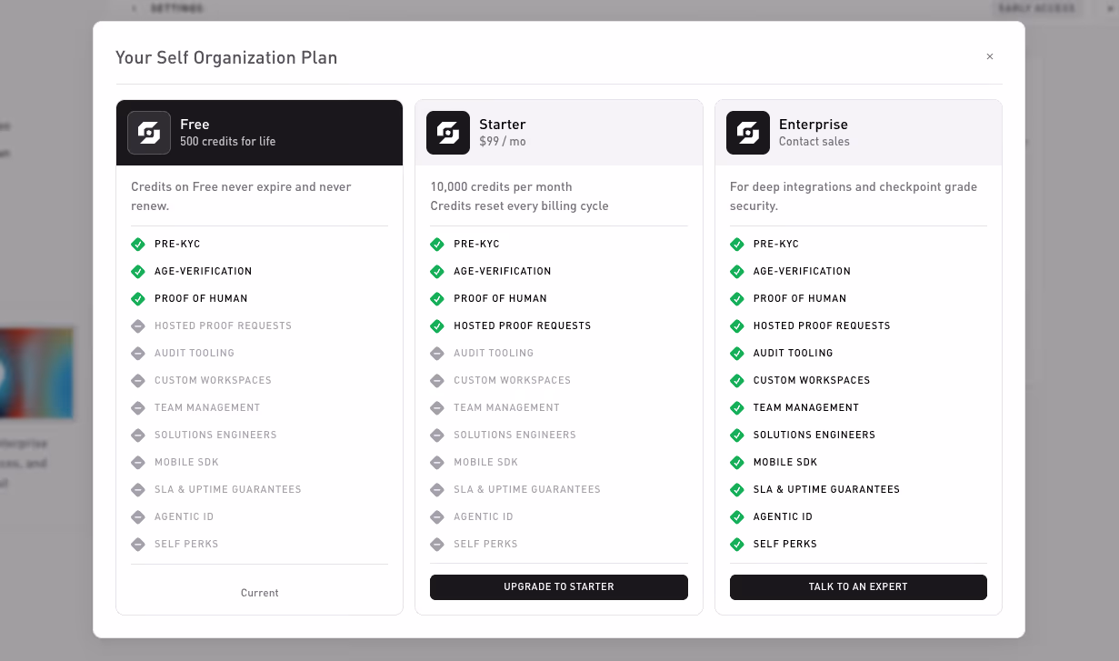
Task: Click gray dash icon for Starter Audit Tooling
Action: coord(437,354)
